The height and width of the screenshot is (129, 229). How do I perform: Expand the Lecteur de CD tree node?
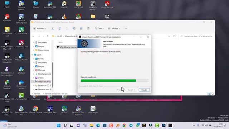point(33,85)
